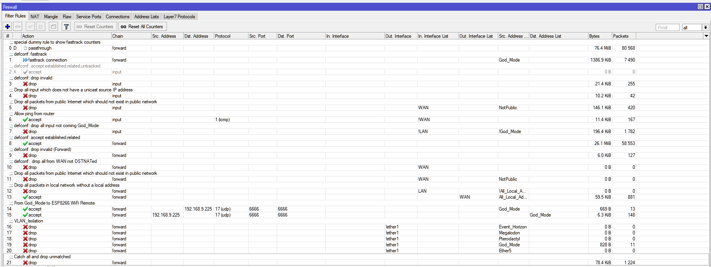Viewport: 711px width, 267px height.
Task: Click the green accept icon in rule 8
Action: click(25, 143)
